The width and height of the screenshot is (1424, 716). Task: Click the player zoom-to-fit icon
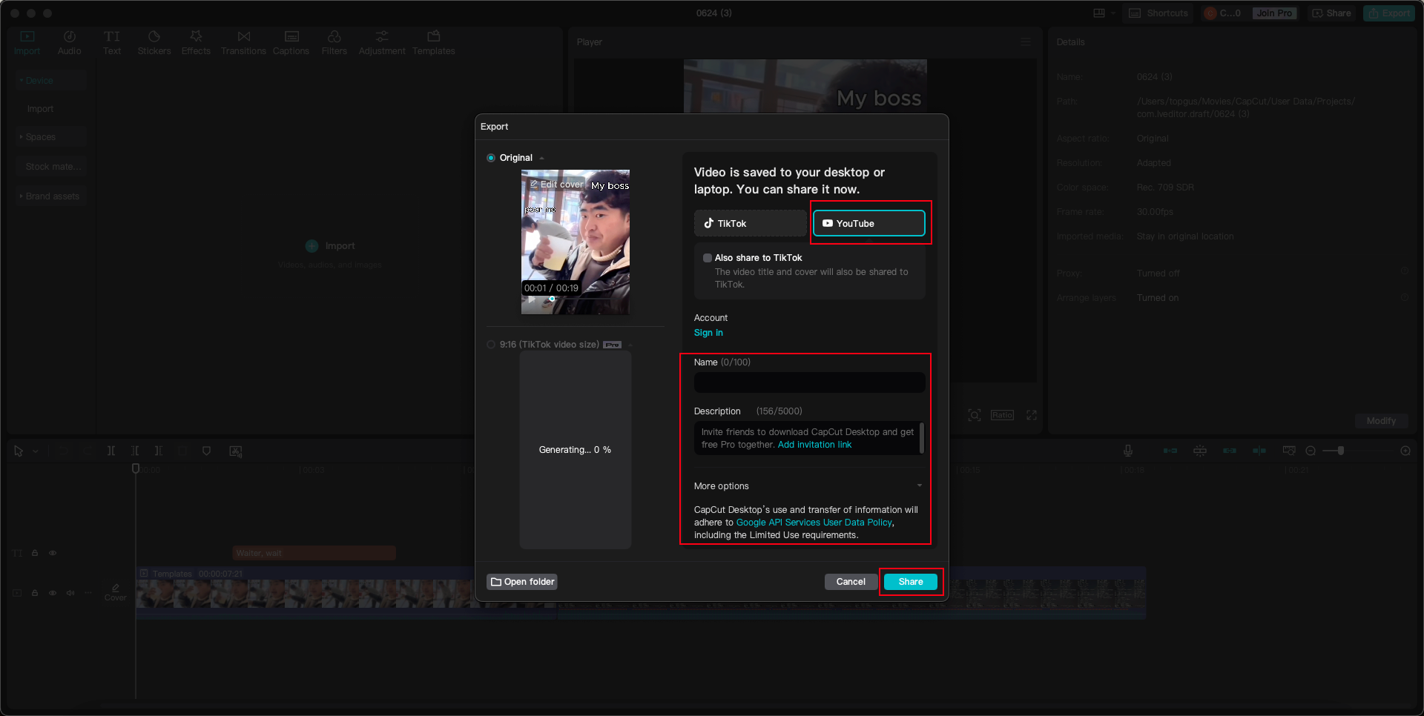coord(975,415)
